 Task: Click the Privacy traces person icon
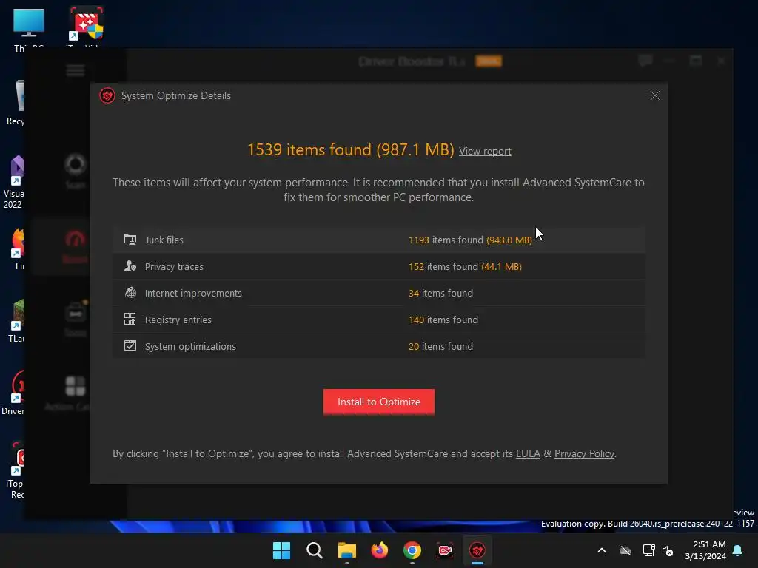(130, 266)
